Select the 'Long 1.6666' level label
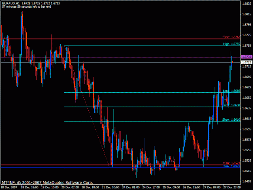Screen dimensions: 253x190 coord(232,91)
